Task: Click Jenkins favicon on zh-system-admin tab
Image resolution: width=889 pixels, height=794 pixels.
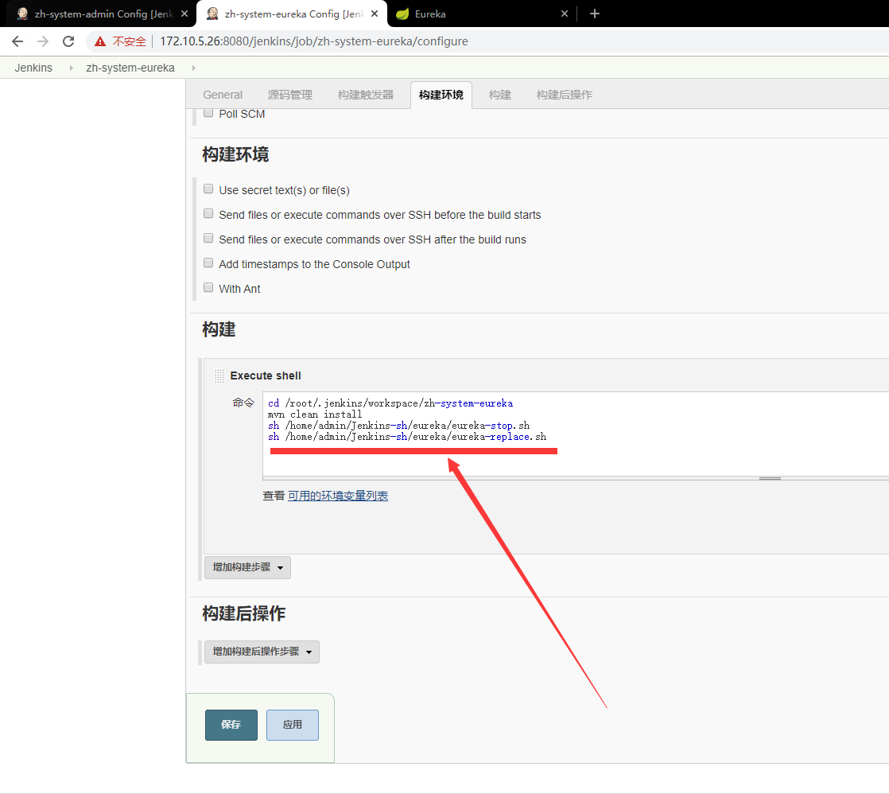Action: click(23, 14)
